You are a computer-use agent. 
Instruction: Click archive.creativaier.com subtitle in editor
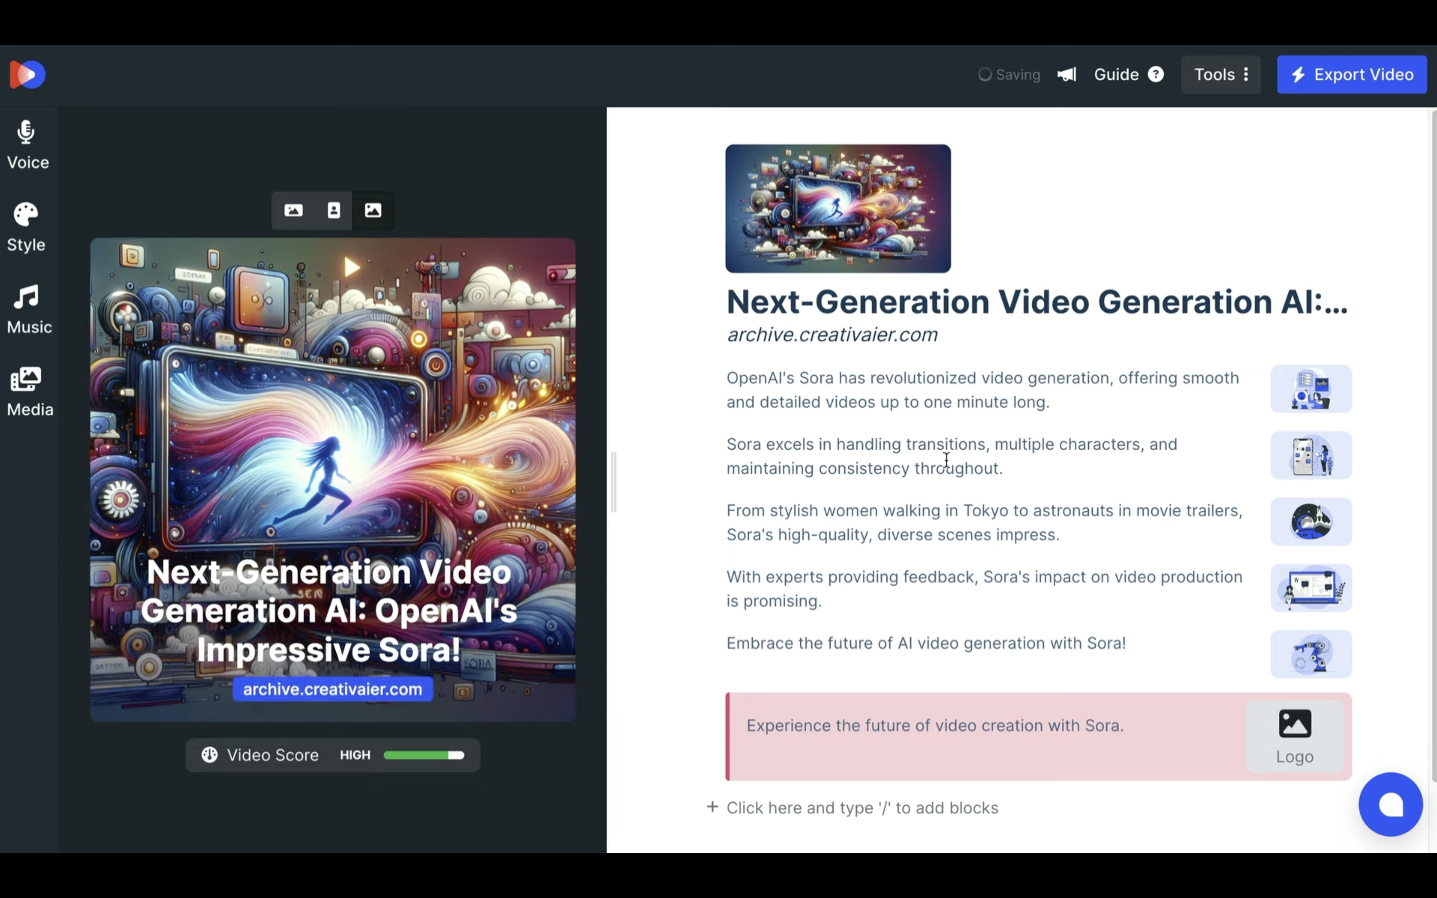(832, 335)
